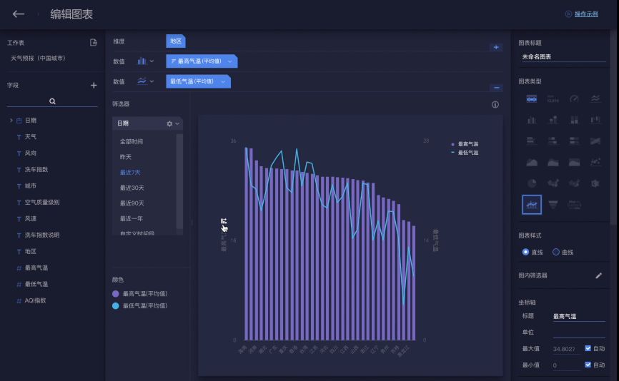Select the 最低气温 numeric field

click(36, 284)
